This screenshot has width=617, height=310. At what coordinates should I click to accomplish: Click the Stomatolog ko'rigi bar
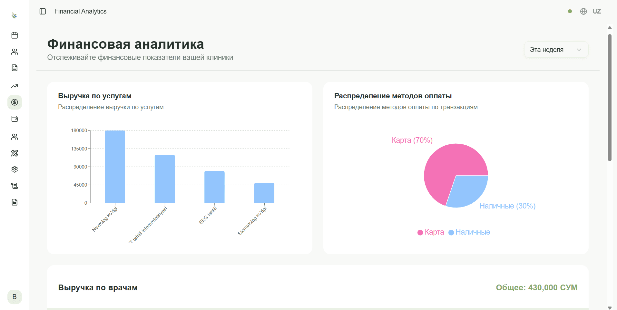[264, 193]
